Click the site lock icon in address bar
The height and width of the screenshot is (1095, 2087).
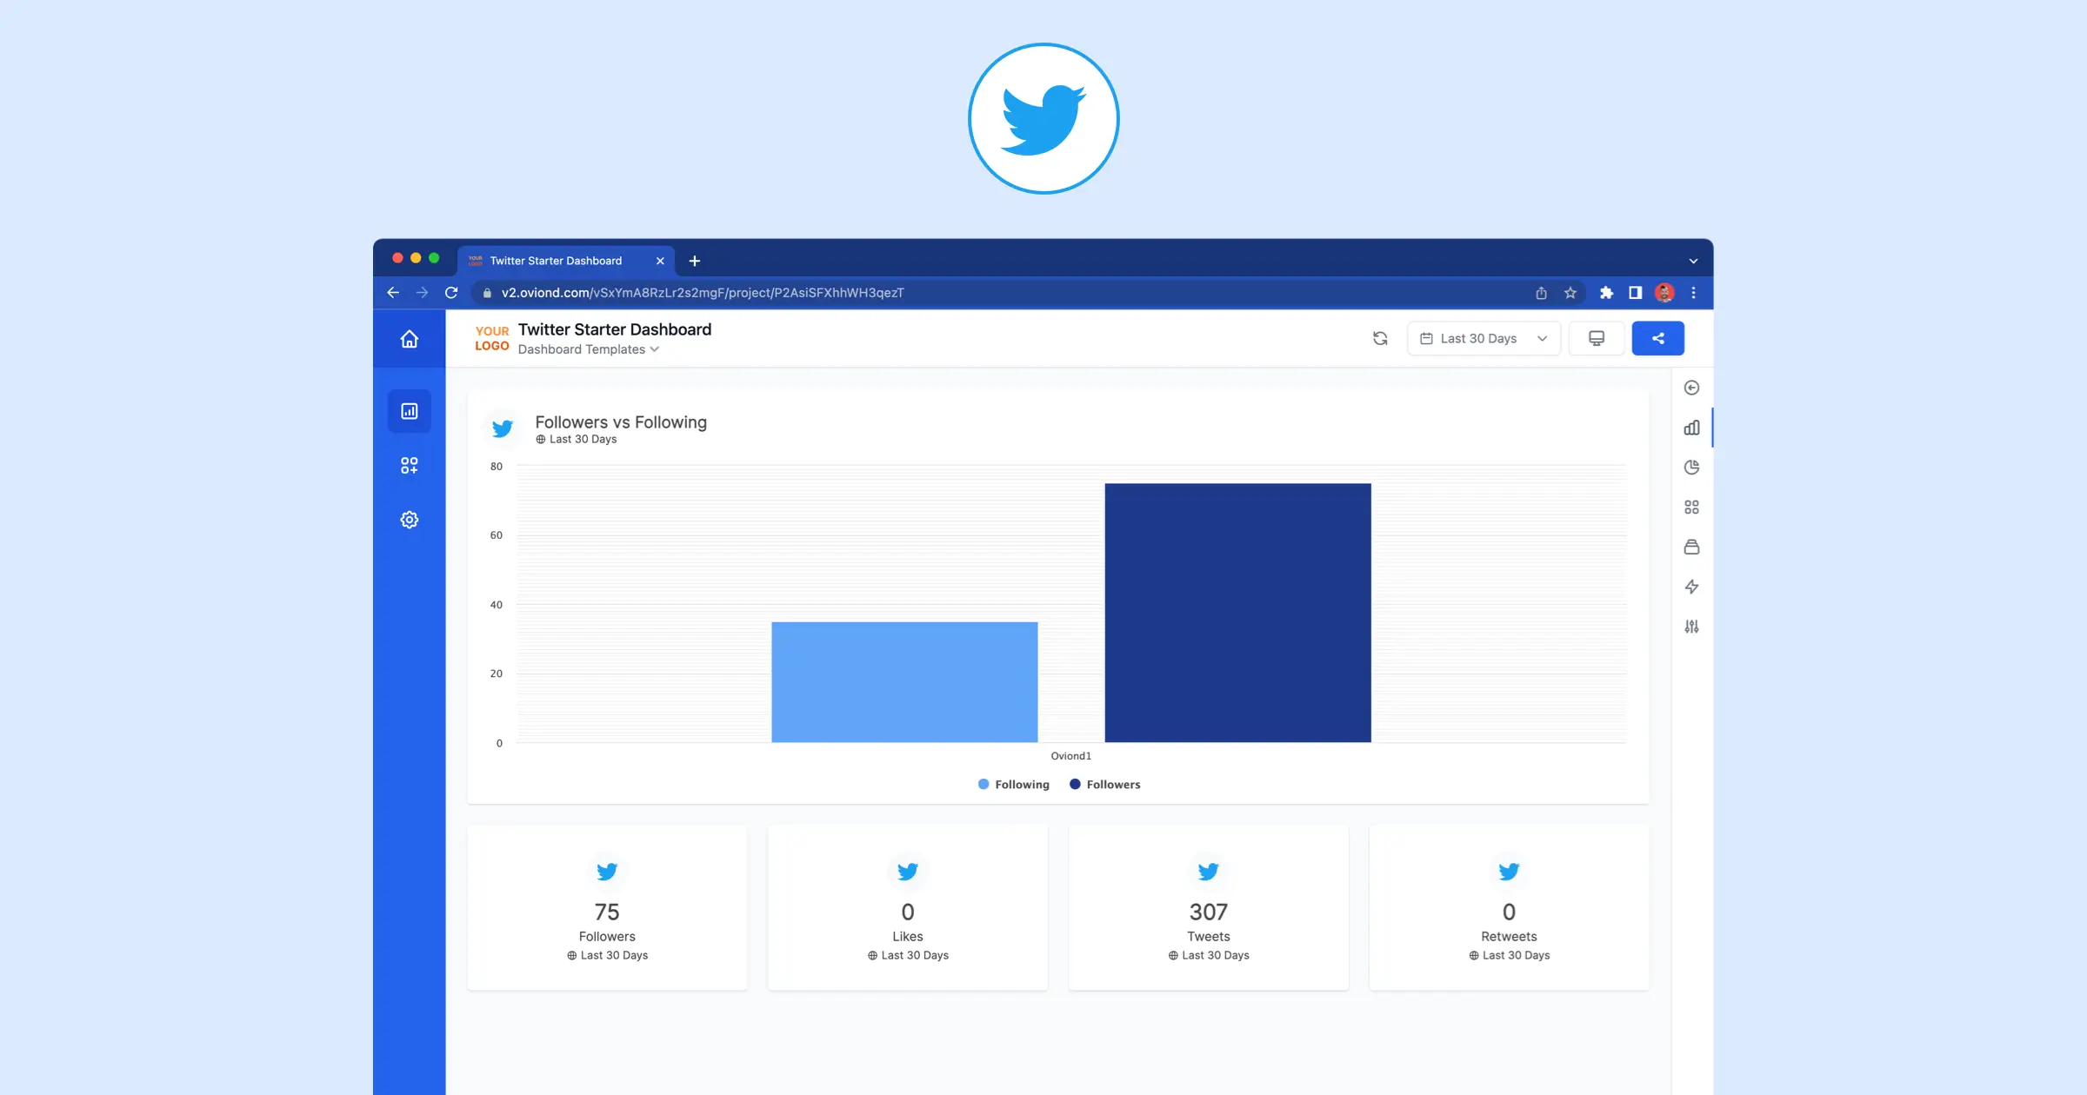[x=487, y=293]
